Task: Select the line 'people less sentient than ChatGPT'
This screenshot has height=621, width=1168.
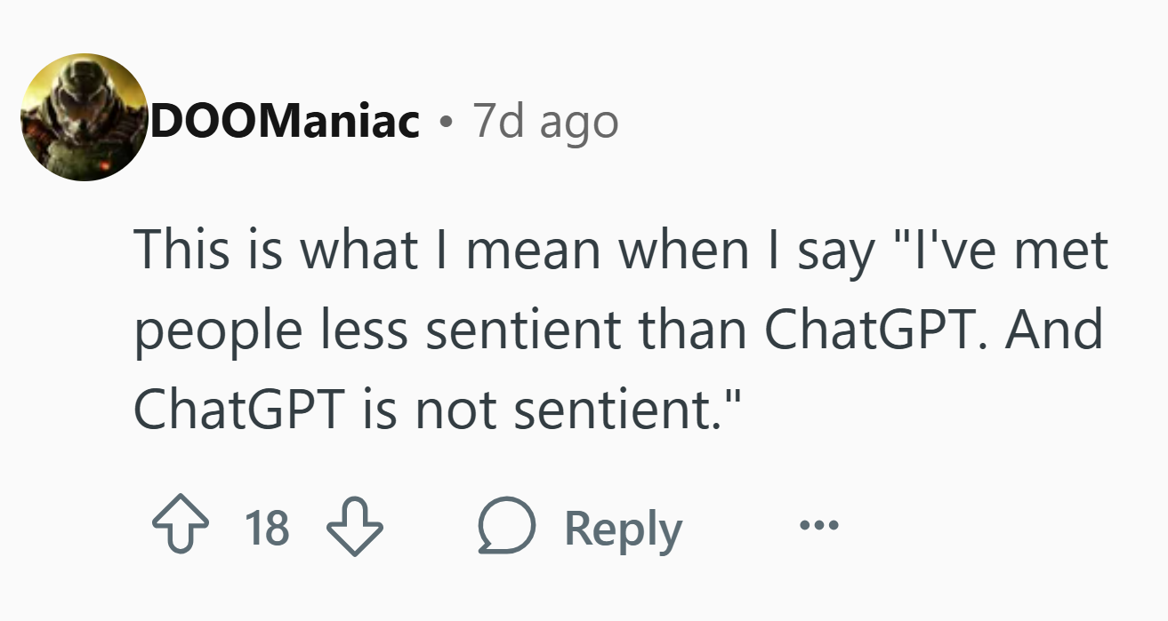Action: click(x=561, y=330)
